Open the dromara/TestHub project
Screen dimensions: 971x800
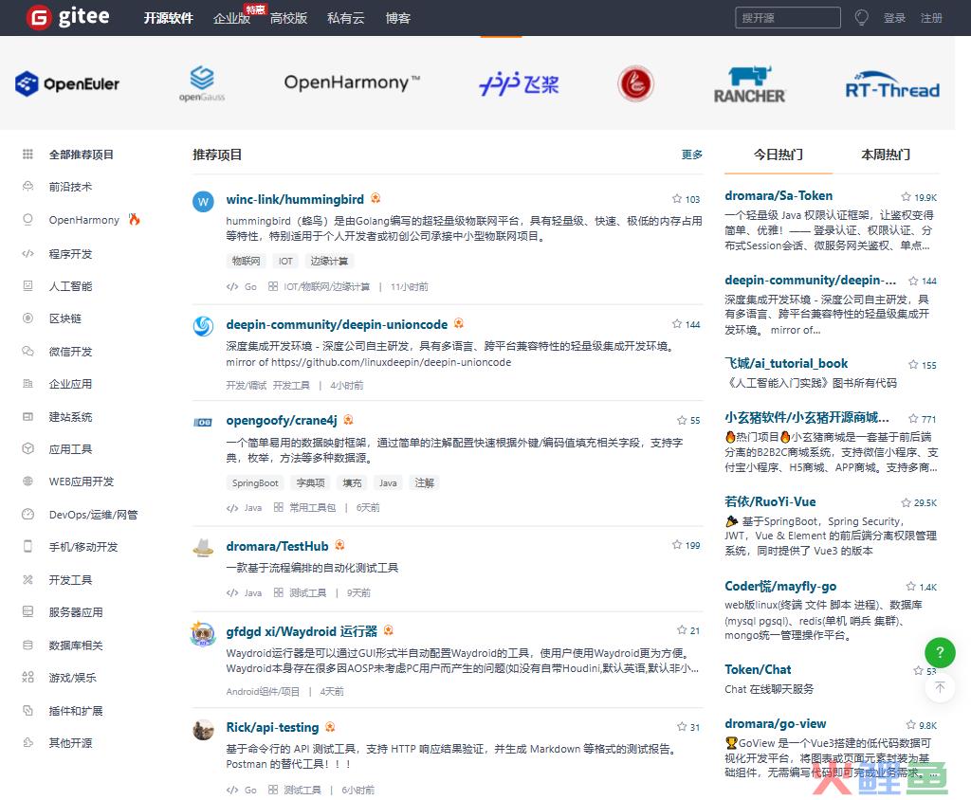pyautogui.click(x=277, y=546)
